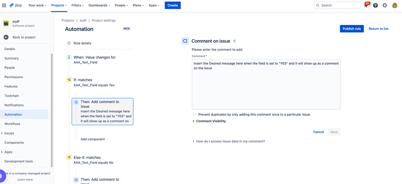The height and width of the screenshot is (184, 402).
Task: Click the Publish rule button
Action: pyautogui.click(x=352, y=29)
